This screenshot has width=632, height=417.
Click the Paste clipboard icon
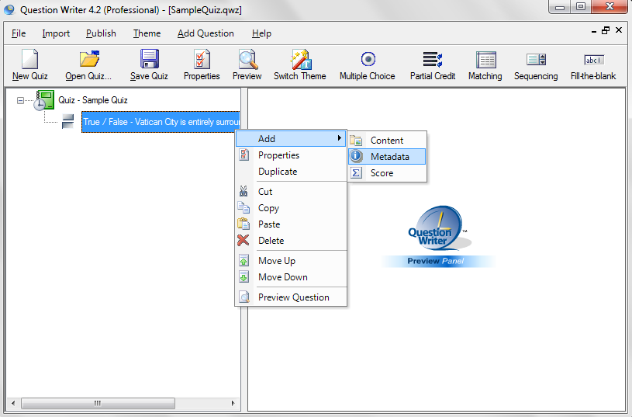[243, 224]
